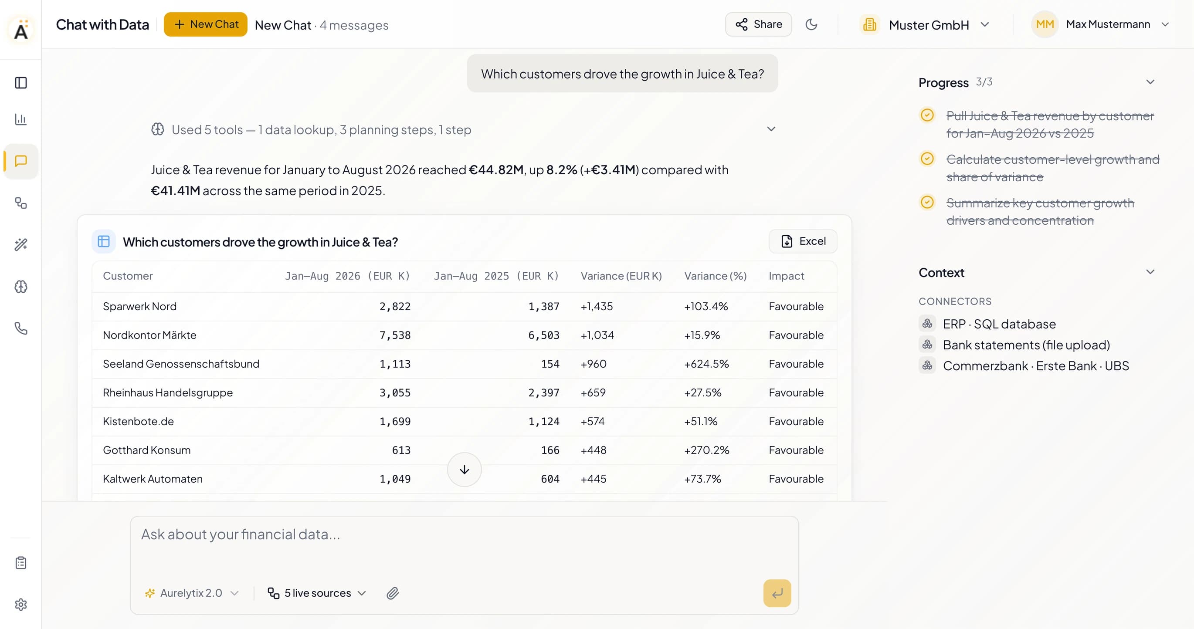Image resolution: width=1194 pixels, height=629 pixels.
Task: Click the New Chat conversation title
Action: click(283, 25)
